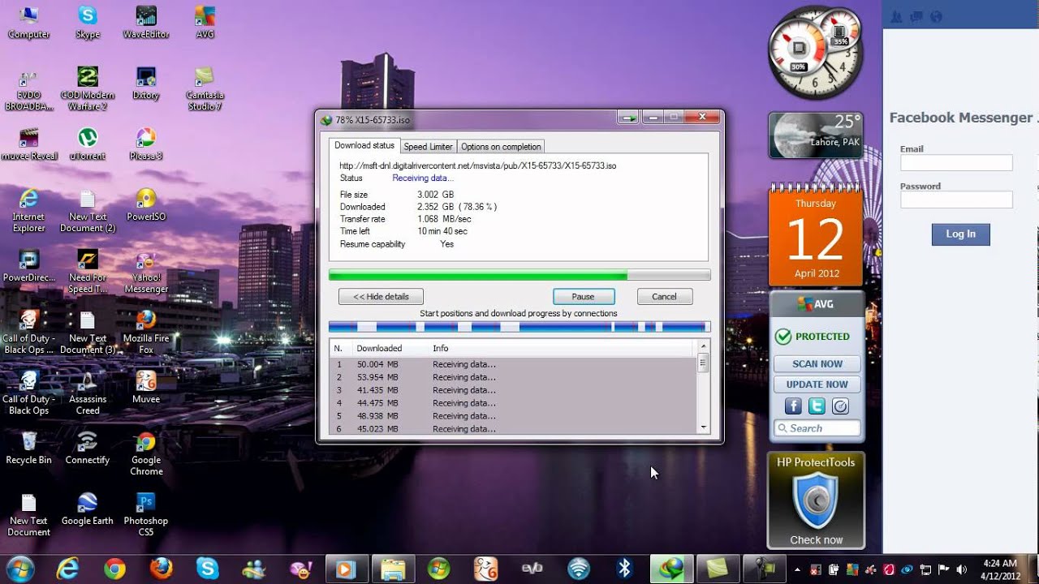
Task: Click the globe notifications icon in Facebook header
Action: pyautogui.click(x=936, y=16)
